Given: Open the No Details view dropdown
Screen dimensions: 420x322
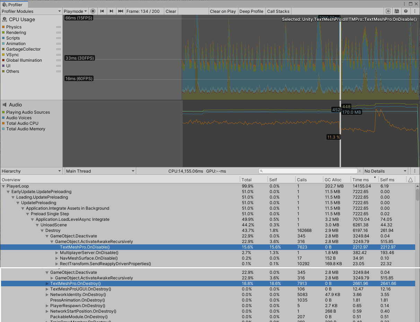Looking at the screenshot, I should click(x=385, y=171).
